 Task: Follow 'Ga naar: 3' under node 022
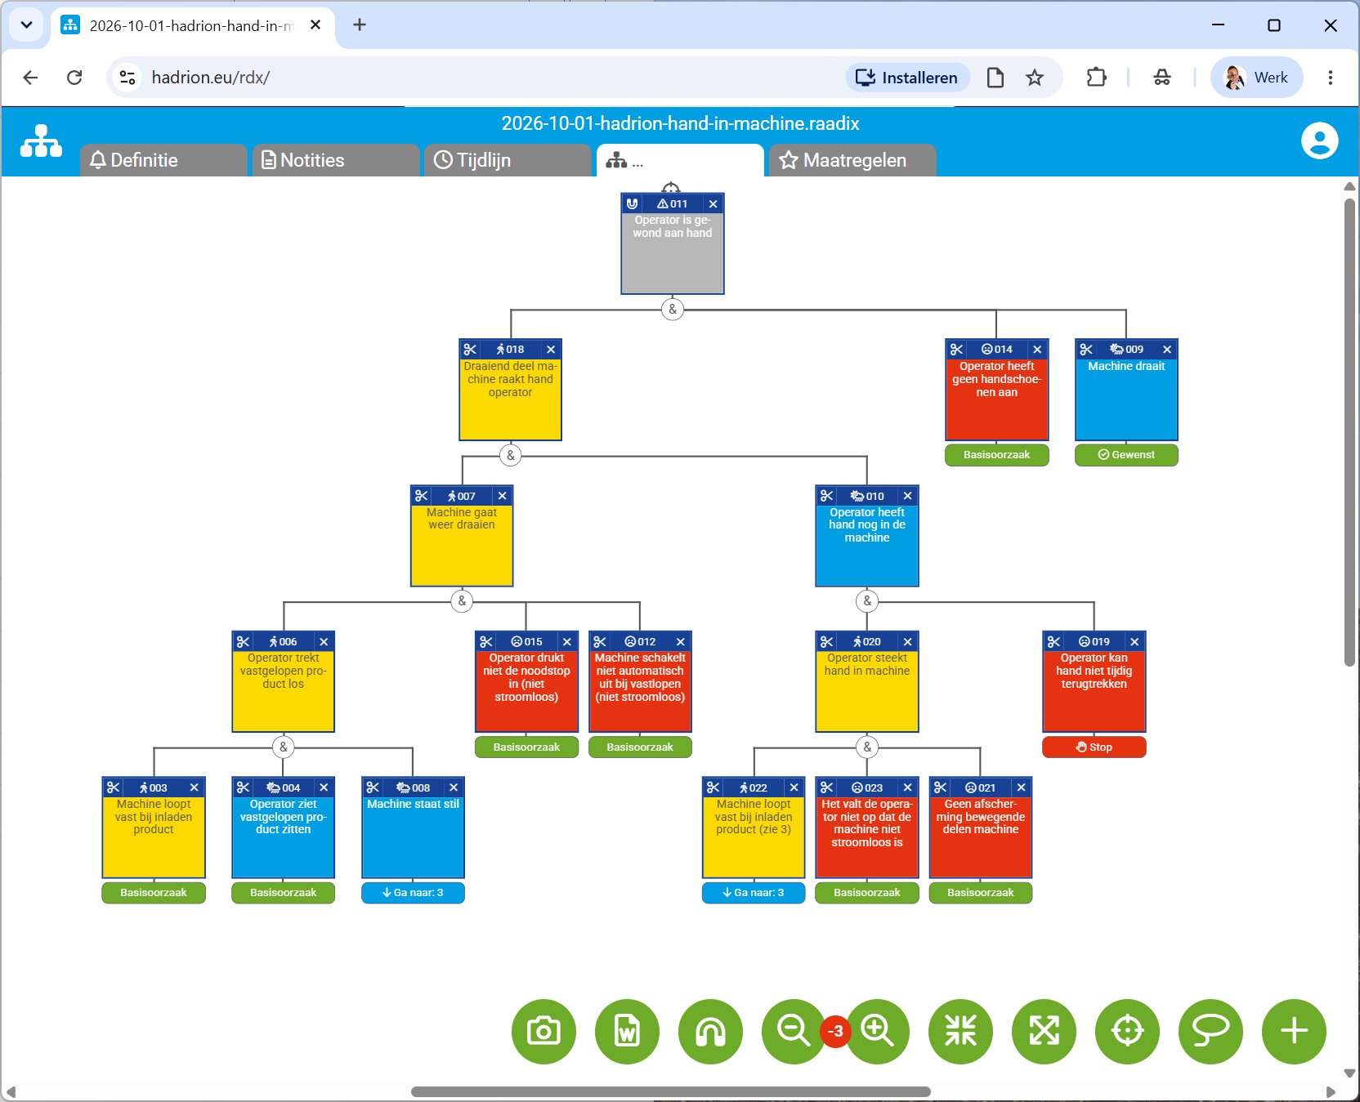[754, 893]
